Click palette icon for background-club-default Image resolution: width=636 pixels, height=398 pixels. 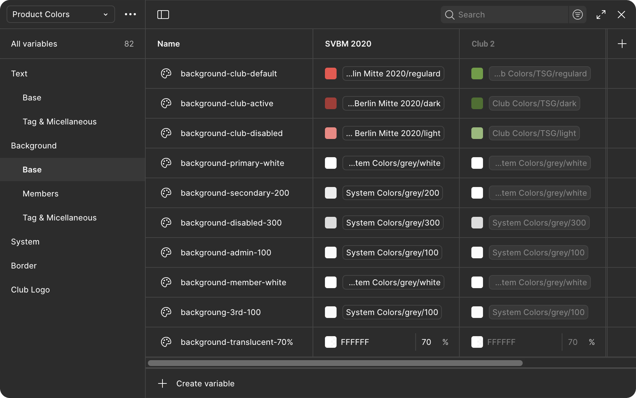166,73
